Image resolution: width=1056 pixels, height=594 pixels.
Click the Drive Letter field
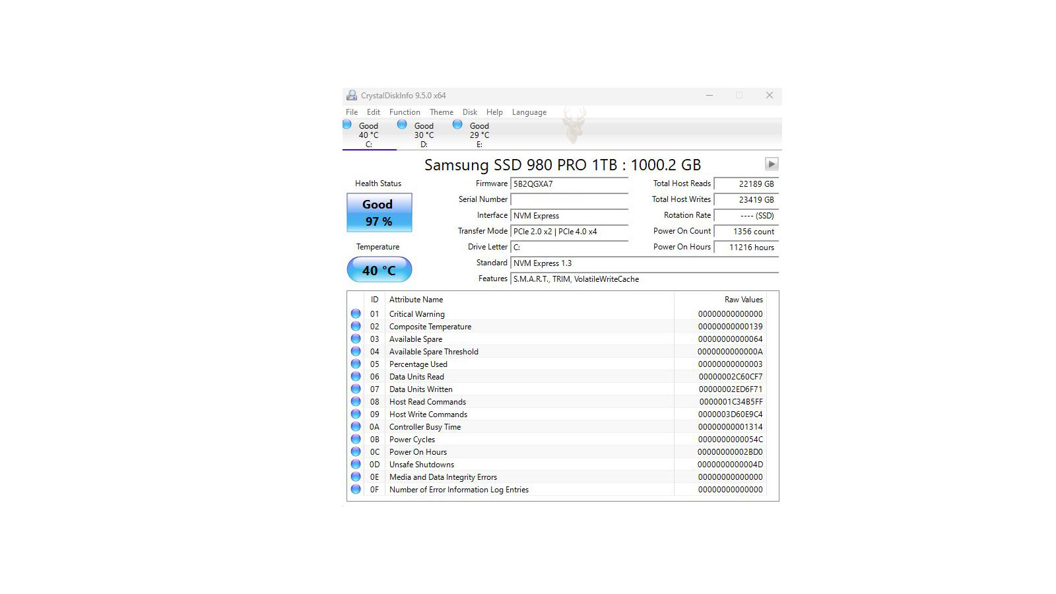pos(570,247)
